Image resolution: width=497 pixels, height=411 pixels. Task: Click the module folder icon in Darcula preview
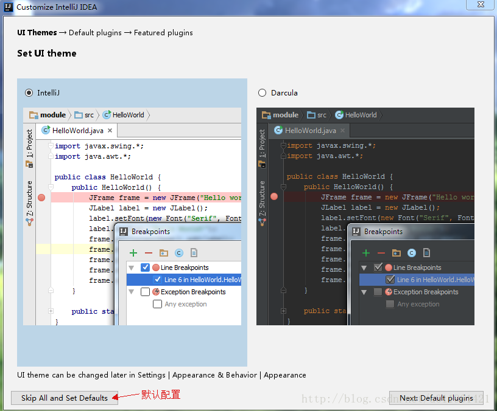coord(266,115)
